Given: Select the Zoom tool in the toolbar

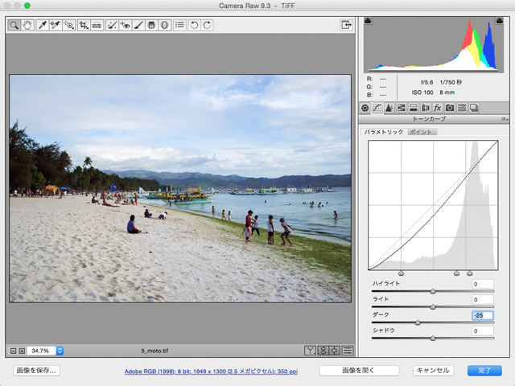Looking at the screenshot, I should (x=14, y=26).
